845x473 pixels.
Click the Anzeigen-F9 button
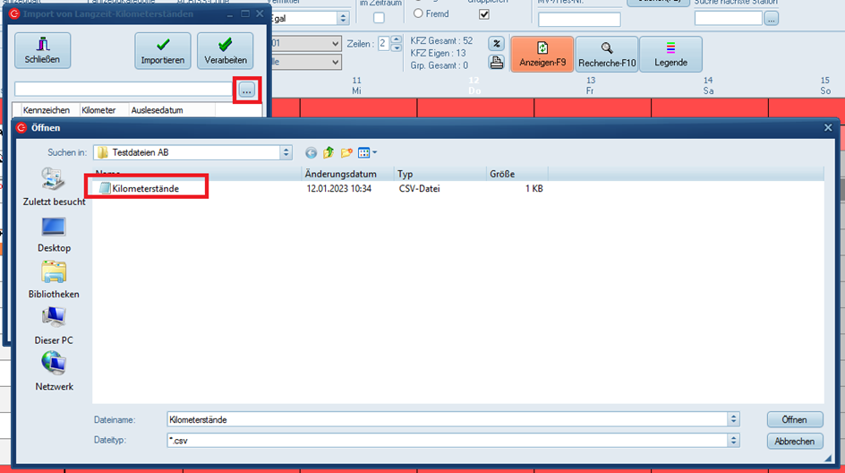click(x=542, y=54)
